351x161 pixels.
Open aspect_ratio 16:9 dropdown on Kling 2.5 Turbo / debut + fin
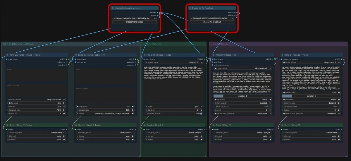click(x=106, y=110)
